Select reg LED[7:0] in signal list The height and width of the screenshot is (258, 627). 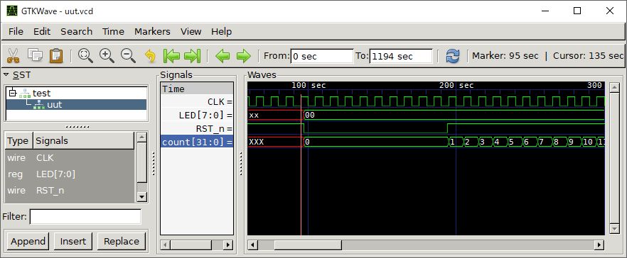point(70,174)
